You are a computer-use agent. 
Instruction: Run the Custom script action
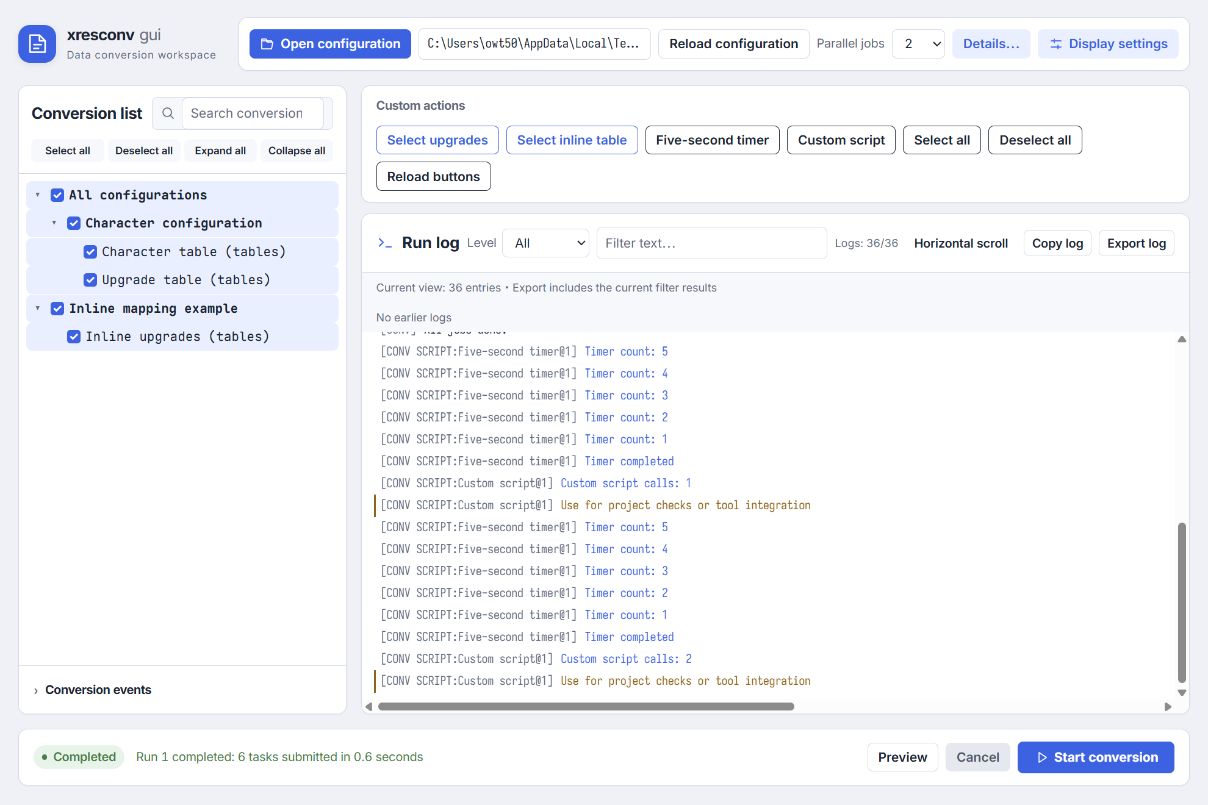pos(841,140)
